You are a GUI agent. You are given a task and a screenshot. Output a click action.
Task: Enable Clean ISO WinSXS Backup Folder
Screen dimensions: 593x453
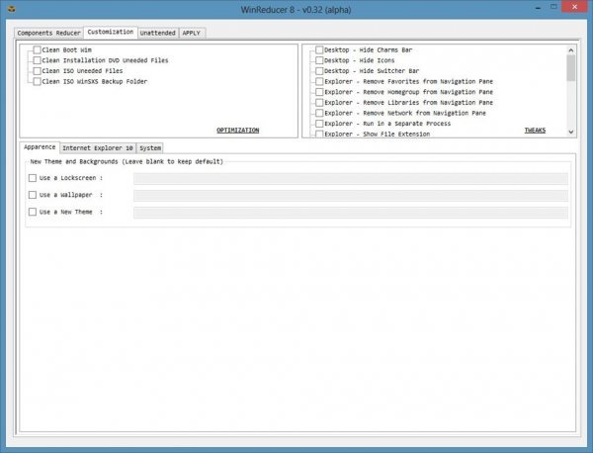(x=38, y=82)
